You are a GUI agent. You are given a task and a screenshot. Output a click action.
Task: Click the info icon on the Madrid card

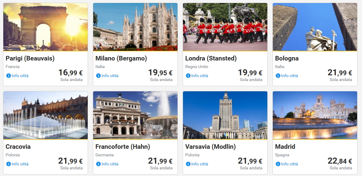(x=278, y=164)
